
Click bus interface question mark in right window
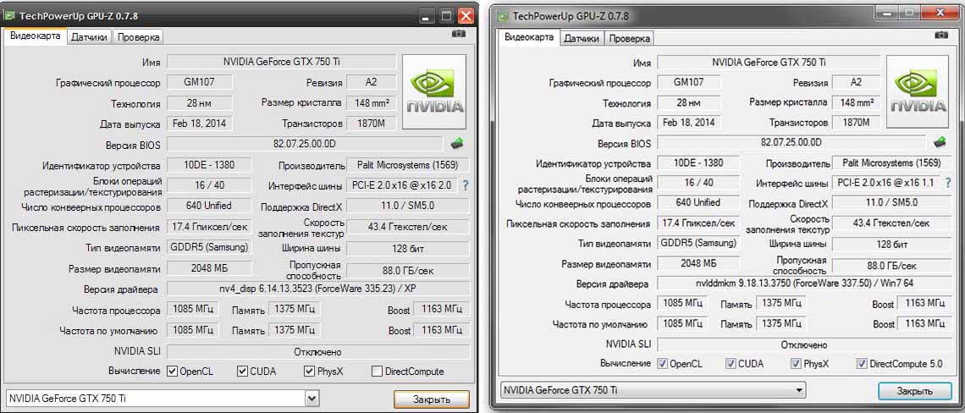[946, 183]
